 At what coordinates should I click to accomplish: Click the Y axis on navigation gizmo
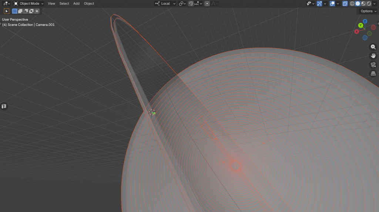click(360, 25)
